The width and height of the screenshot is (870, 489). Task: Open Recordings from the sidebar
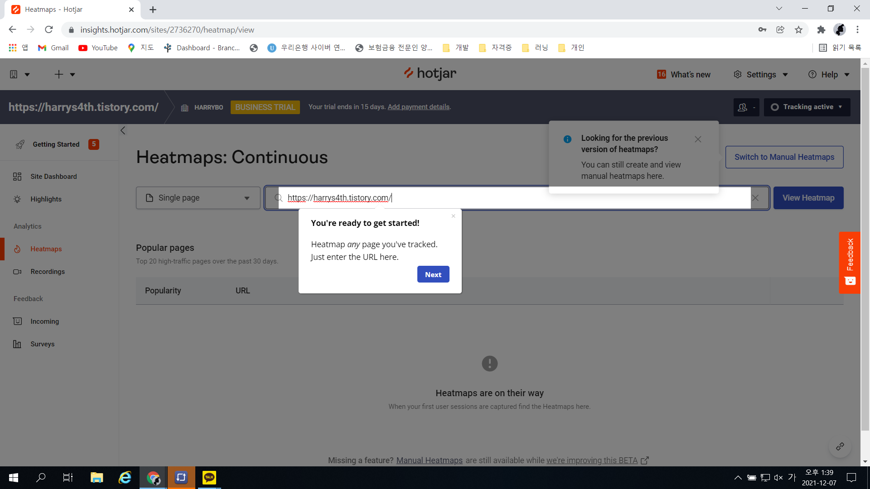click(47, 272)
